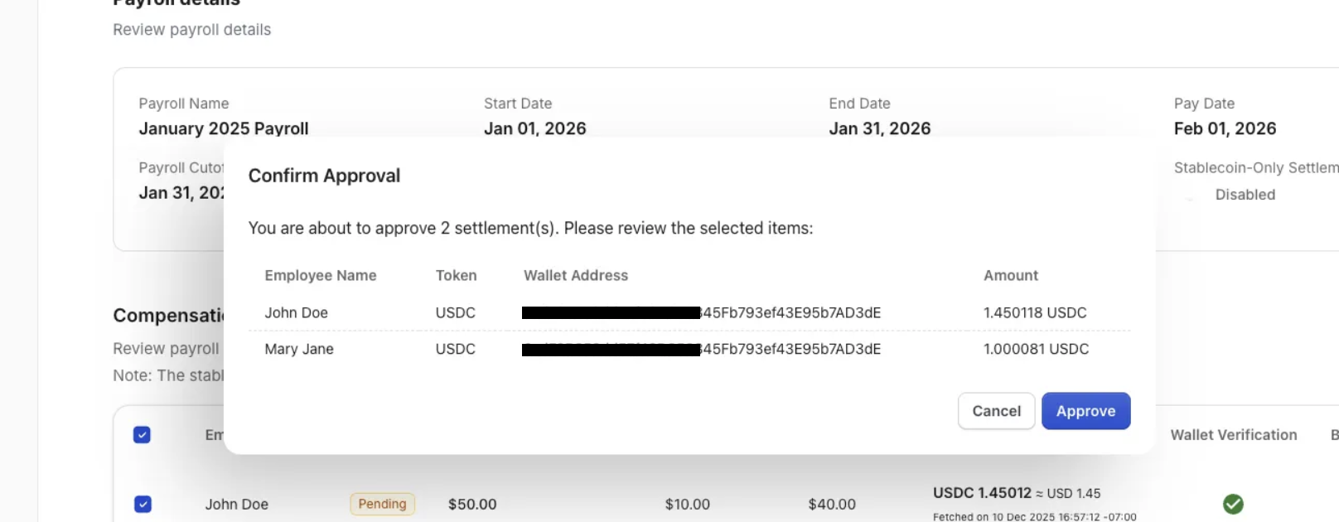Image resolution: width=1339 pixels, height=522 pixels.
Task: Approve the two selected settlements
Action: pos(1085,411)
